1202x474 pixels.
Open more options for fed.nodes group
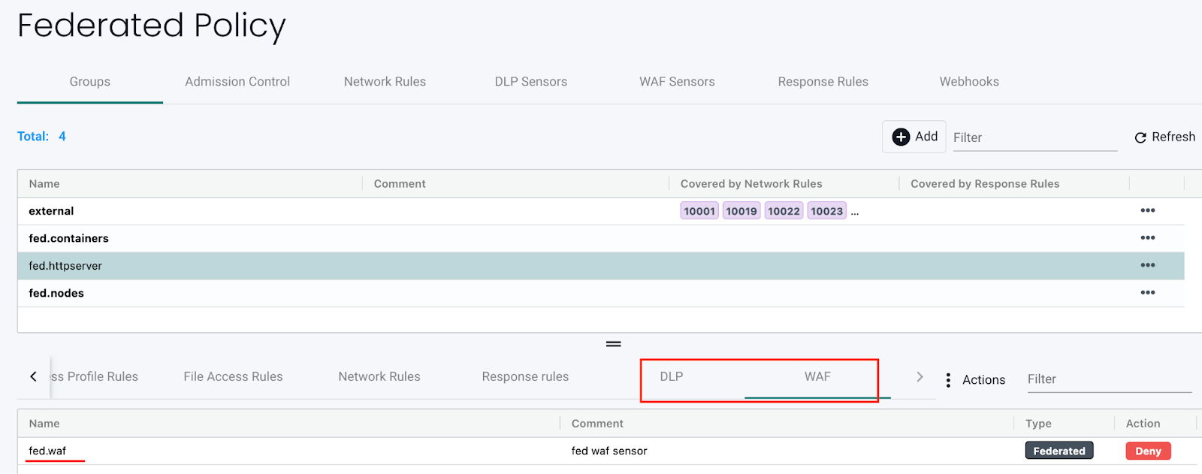pyautogui.click(x=1147, y=293)
